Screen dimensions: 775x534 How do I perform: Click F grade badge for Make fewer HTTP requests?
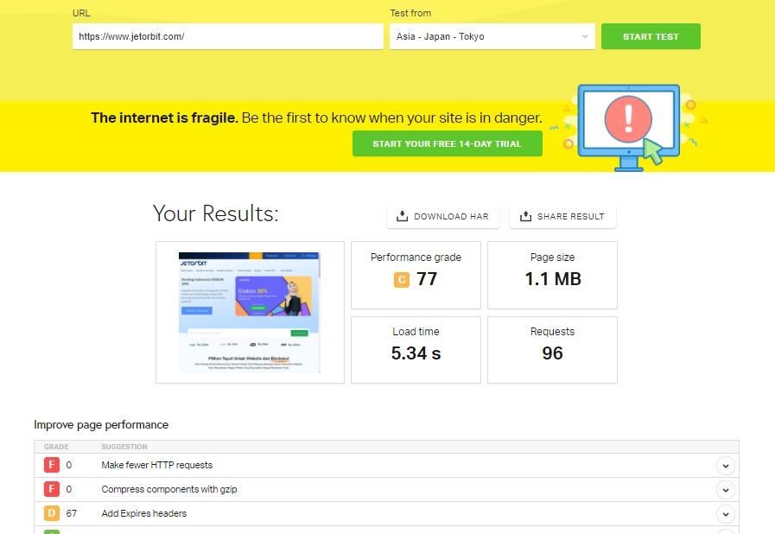[x=51, y=465]
